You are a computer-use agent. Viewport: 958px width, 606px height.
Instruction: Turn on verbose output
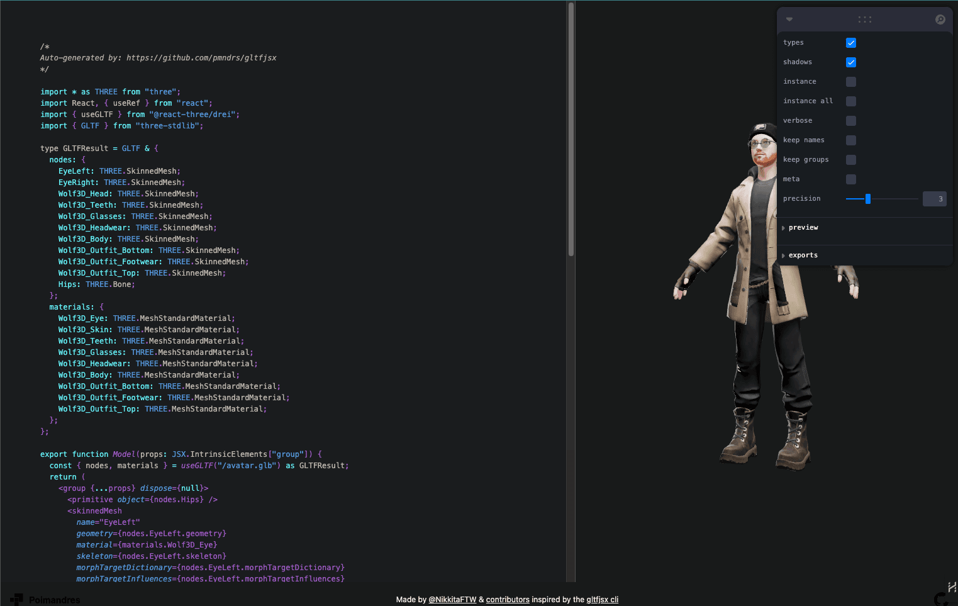[850, 120]
